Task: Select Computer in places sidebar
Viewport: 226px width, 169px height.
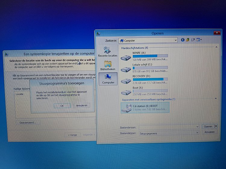Action: (x=108, y=79)
